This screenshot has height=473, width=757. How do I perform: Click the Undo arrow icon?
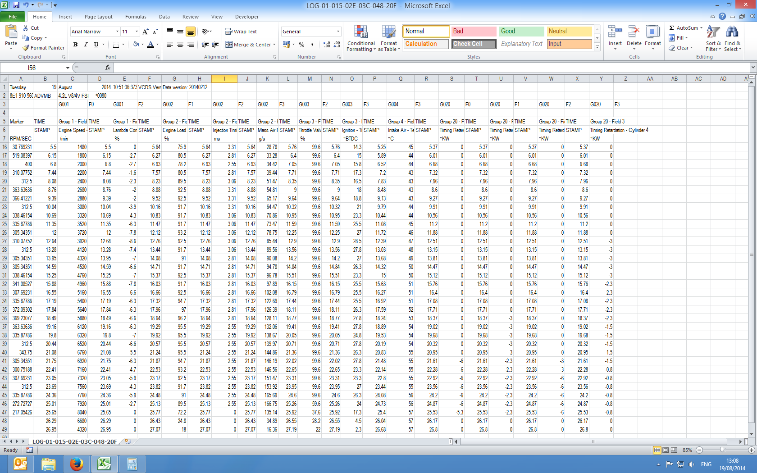[x=26, y=5]
